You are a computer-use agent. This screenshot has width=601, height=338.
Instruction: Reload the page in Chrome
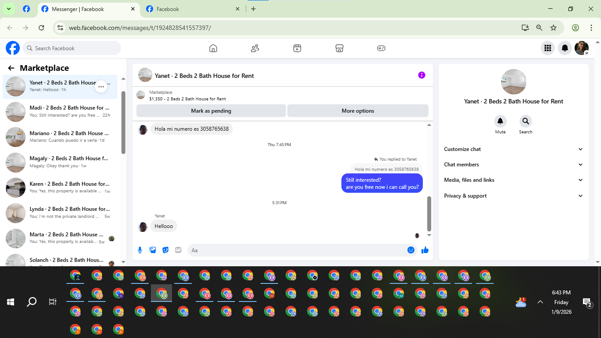coord(41,28)
